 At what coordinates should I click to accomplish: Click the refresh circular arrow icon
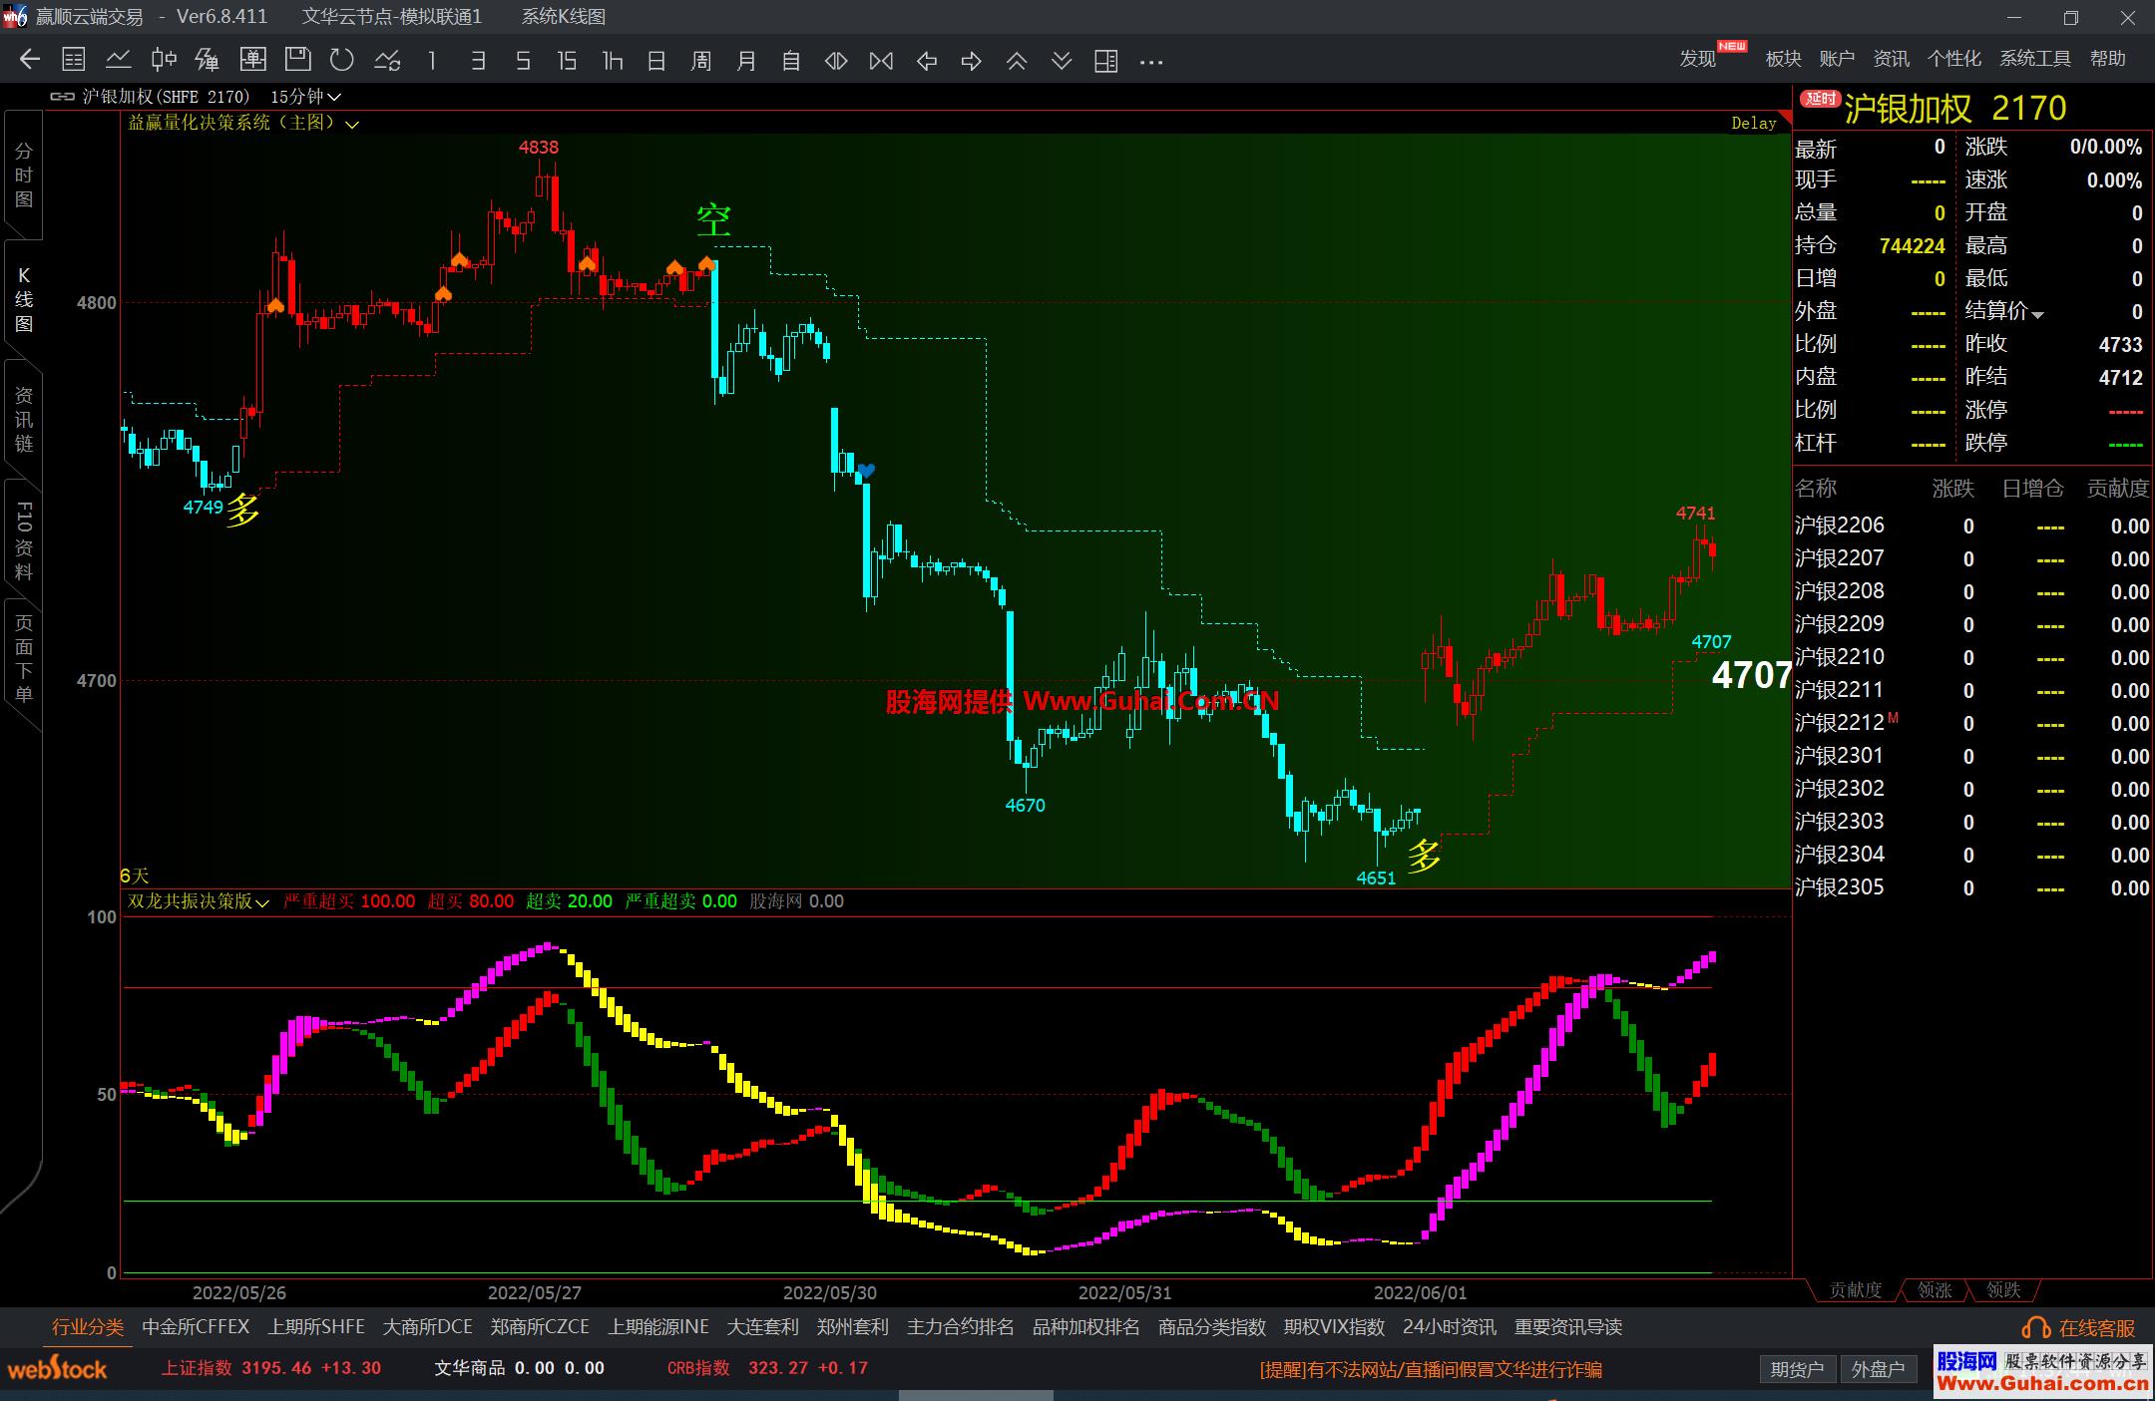342,60
